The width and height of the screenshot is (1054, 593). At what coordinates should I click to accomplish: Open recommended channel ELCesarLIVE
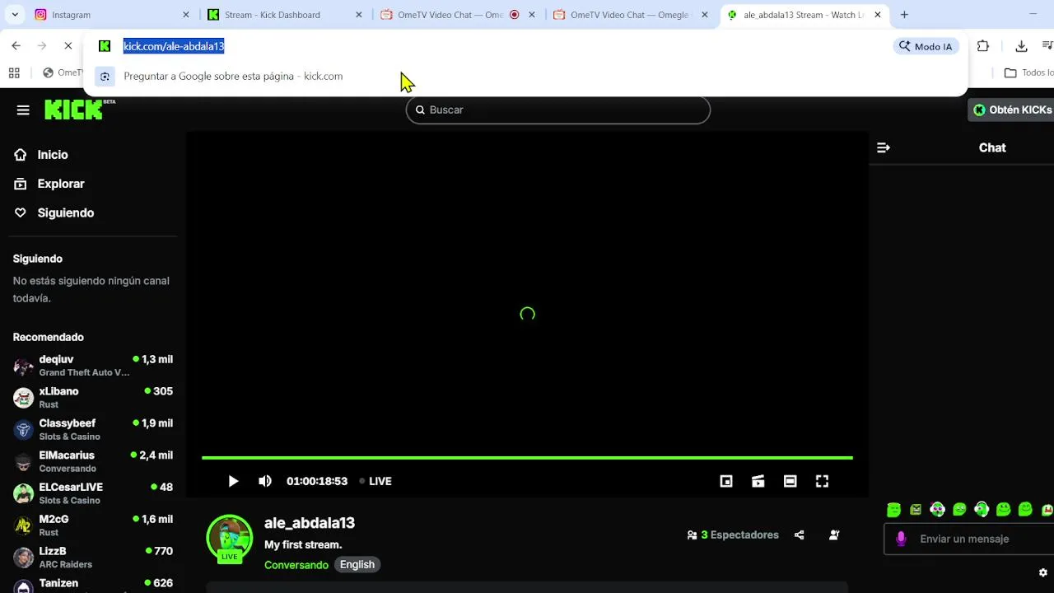pyautogui.click(x=93, y=493)
